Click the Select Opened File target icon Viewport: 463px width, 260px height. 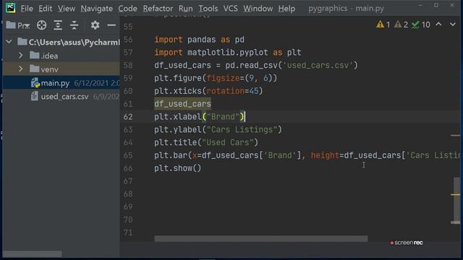click(42, 25)
